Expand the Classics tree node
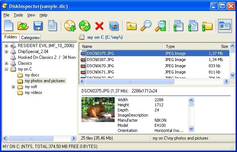 [6, 63]
